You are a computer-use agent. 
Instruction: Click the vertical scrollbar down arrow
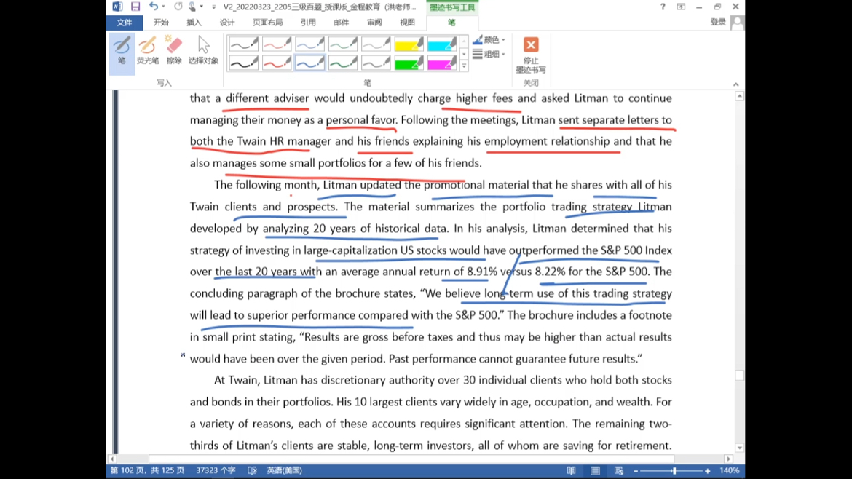point(739,448)
